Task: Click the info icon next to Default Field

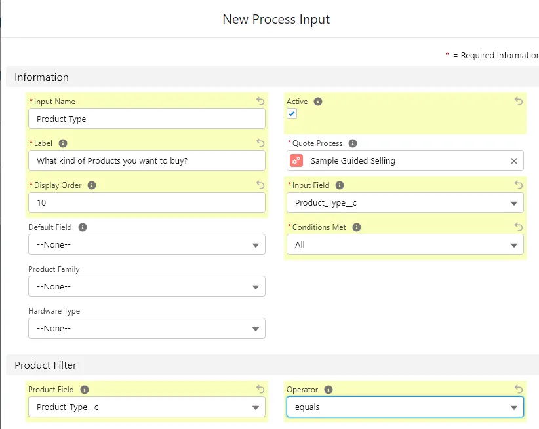Action: [x=83, y=227]
